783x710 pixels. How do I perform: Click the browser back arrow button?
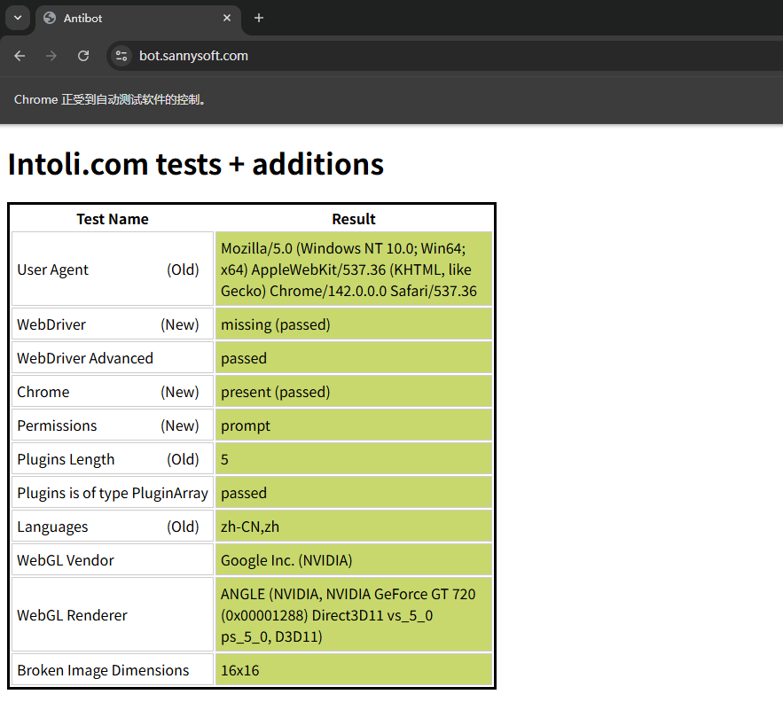click(20, 56)
